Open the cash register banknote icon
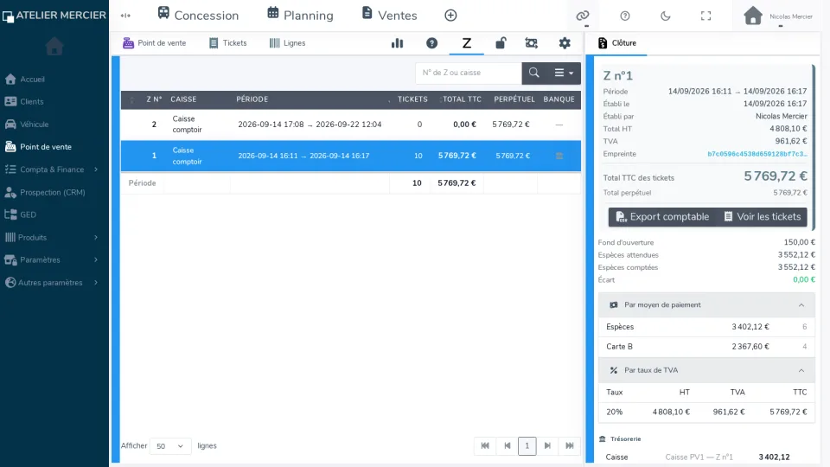Screen dimensions: 830x467 (532, 43)
